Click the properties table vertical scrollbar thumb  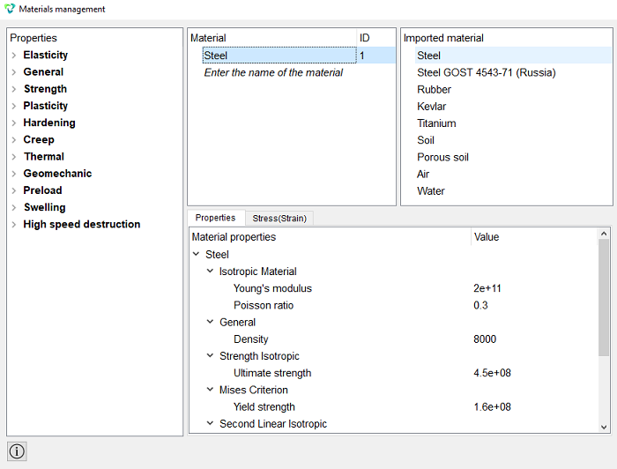point(604,297)
